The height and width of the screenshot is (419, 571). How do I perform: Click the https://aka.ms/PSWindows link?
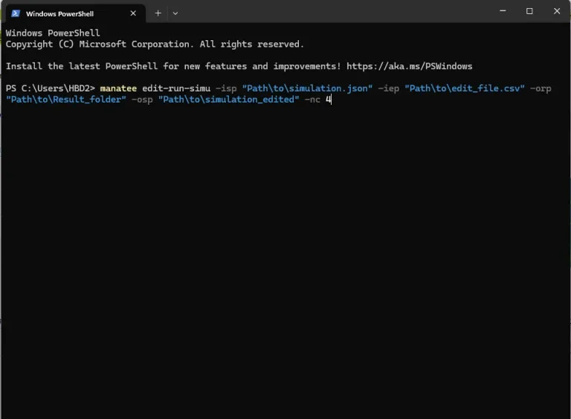410,66
